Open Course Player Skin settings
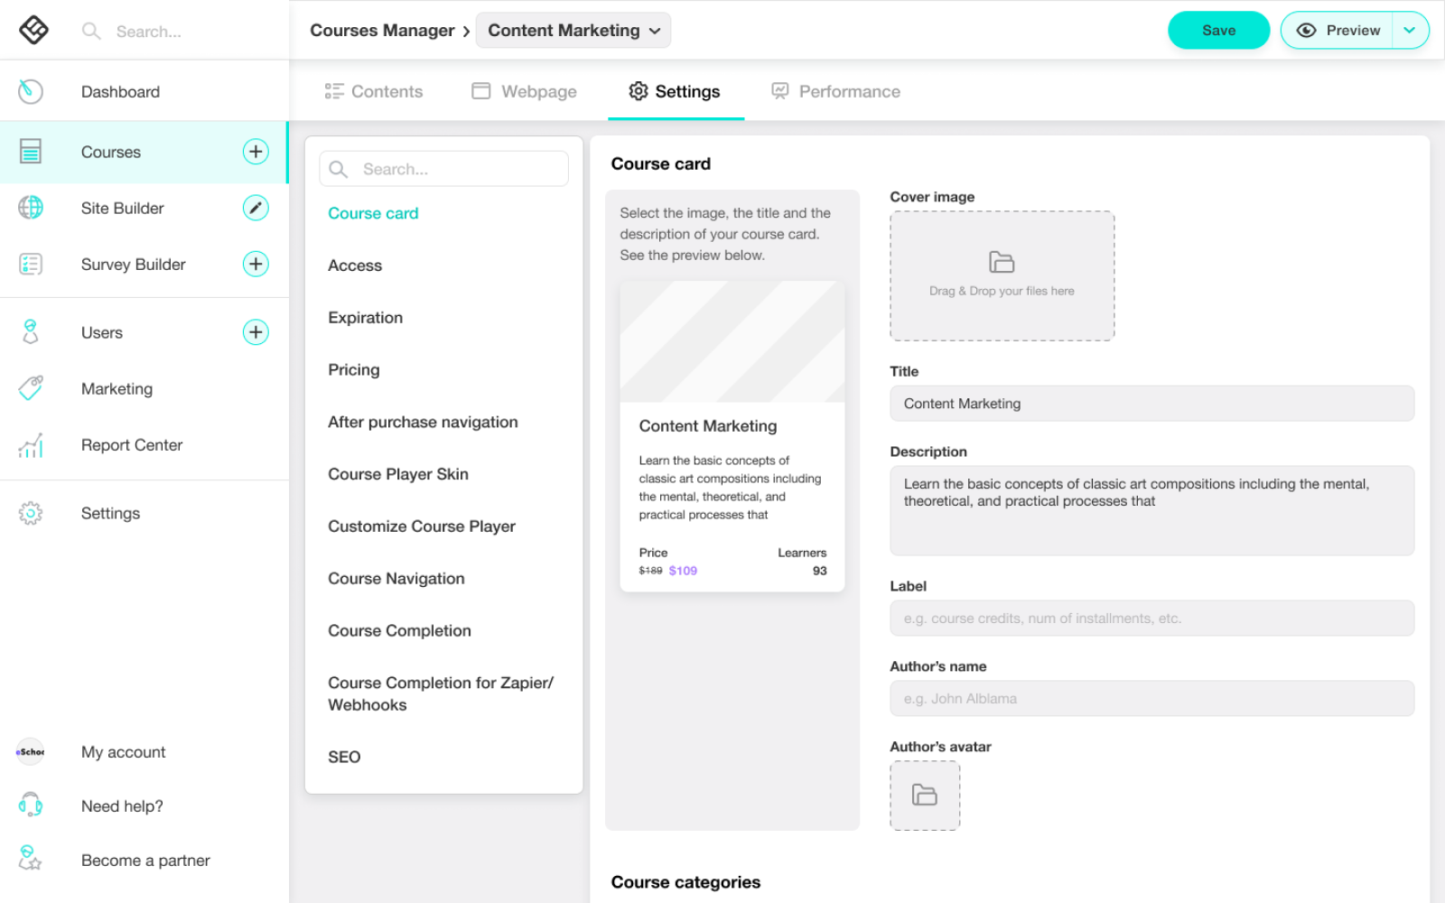This screenshot has height=903, width=1445. pos(398,474)
